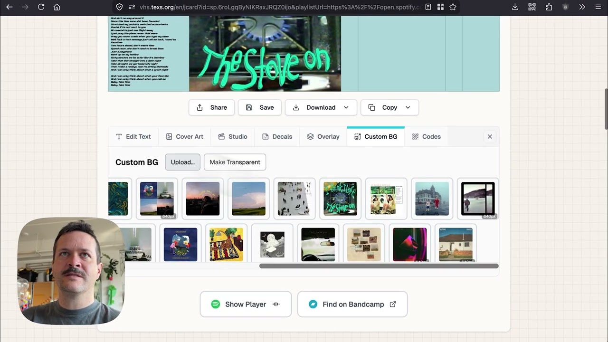Expand the Download dropdown arrow
608x342 pixels.
tap(346, 107)
